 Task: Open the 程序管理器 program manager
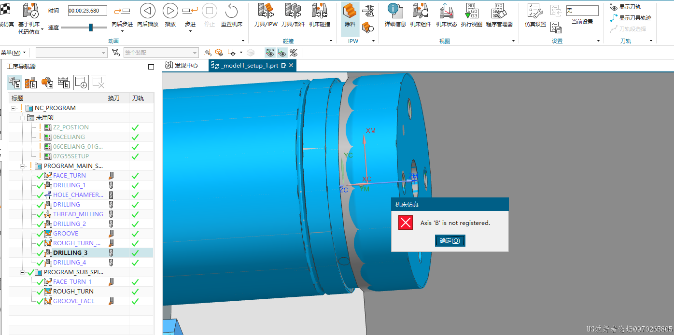(x=499, y=11)
